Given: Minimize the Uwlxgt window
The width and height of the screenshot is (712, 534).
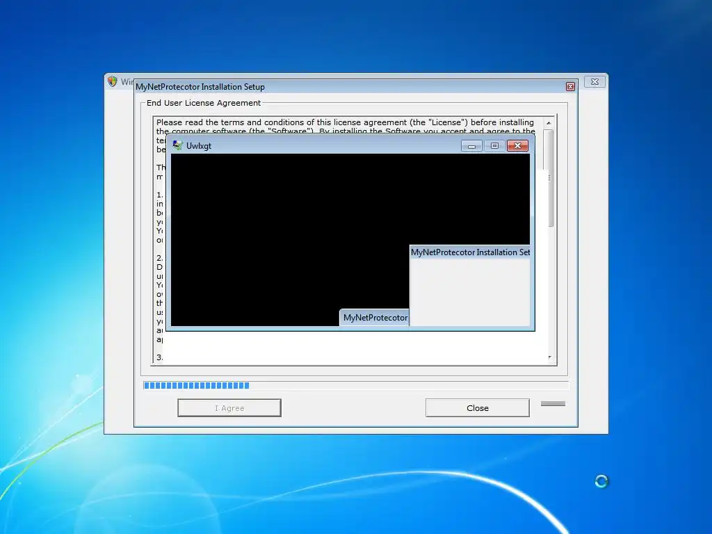Looking at the screenshot, I should pyautogui.click(x=472, y=146).
